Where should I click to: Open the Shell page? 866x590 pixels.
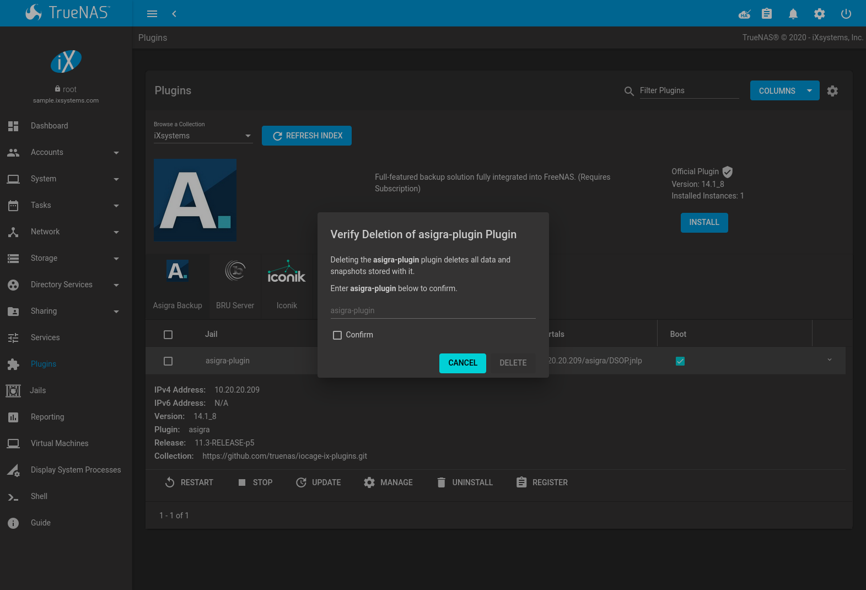point(39,496)
